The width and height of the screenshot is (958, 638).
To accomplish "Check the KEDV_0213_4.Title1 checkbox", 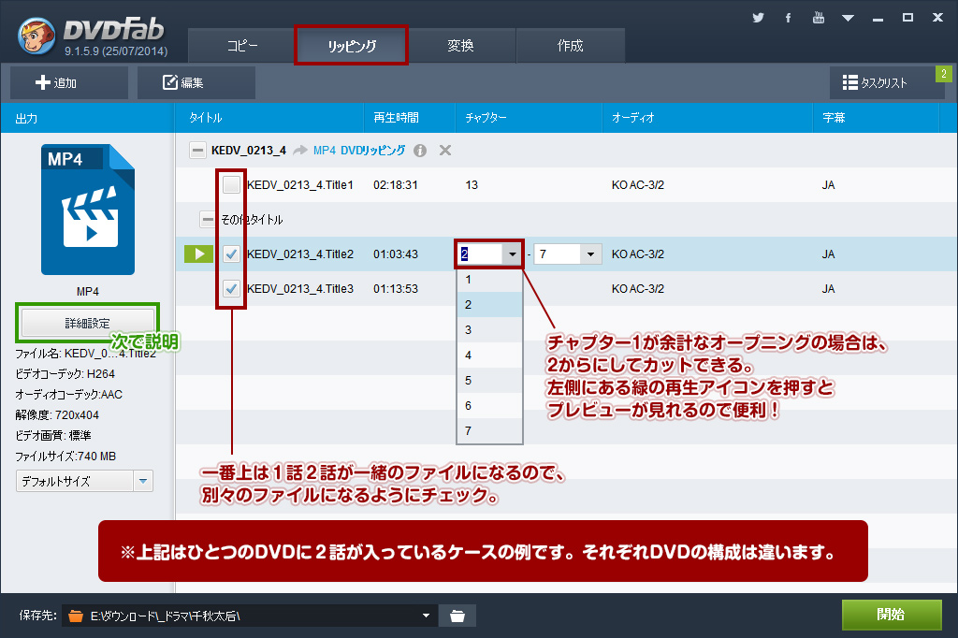I will click(x=232, y=184).
